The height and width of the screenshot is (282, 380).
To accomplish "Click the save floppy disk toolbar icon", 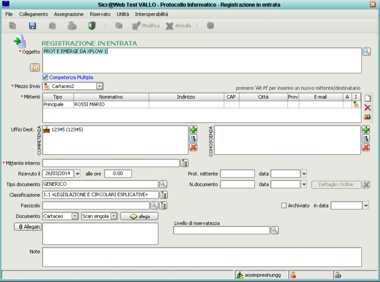I will pos(33,26).
